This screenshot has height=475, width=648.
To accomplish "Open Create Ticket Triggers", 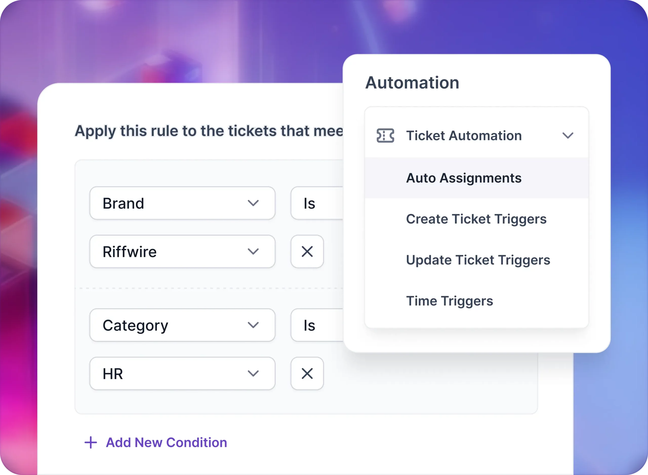I will click(x=476, y=219).
